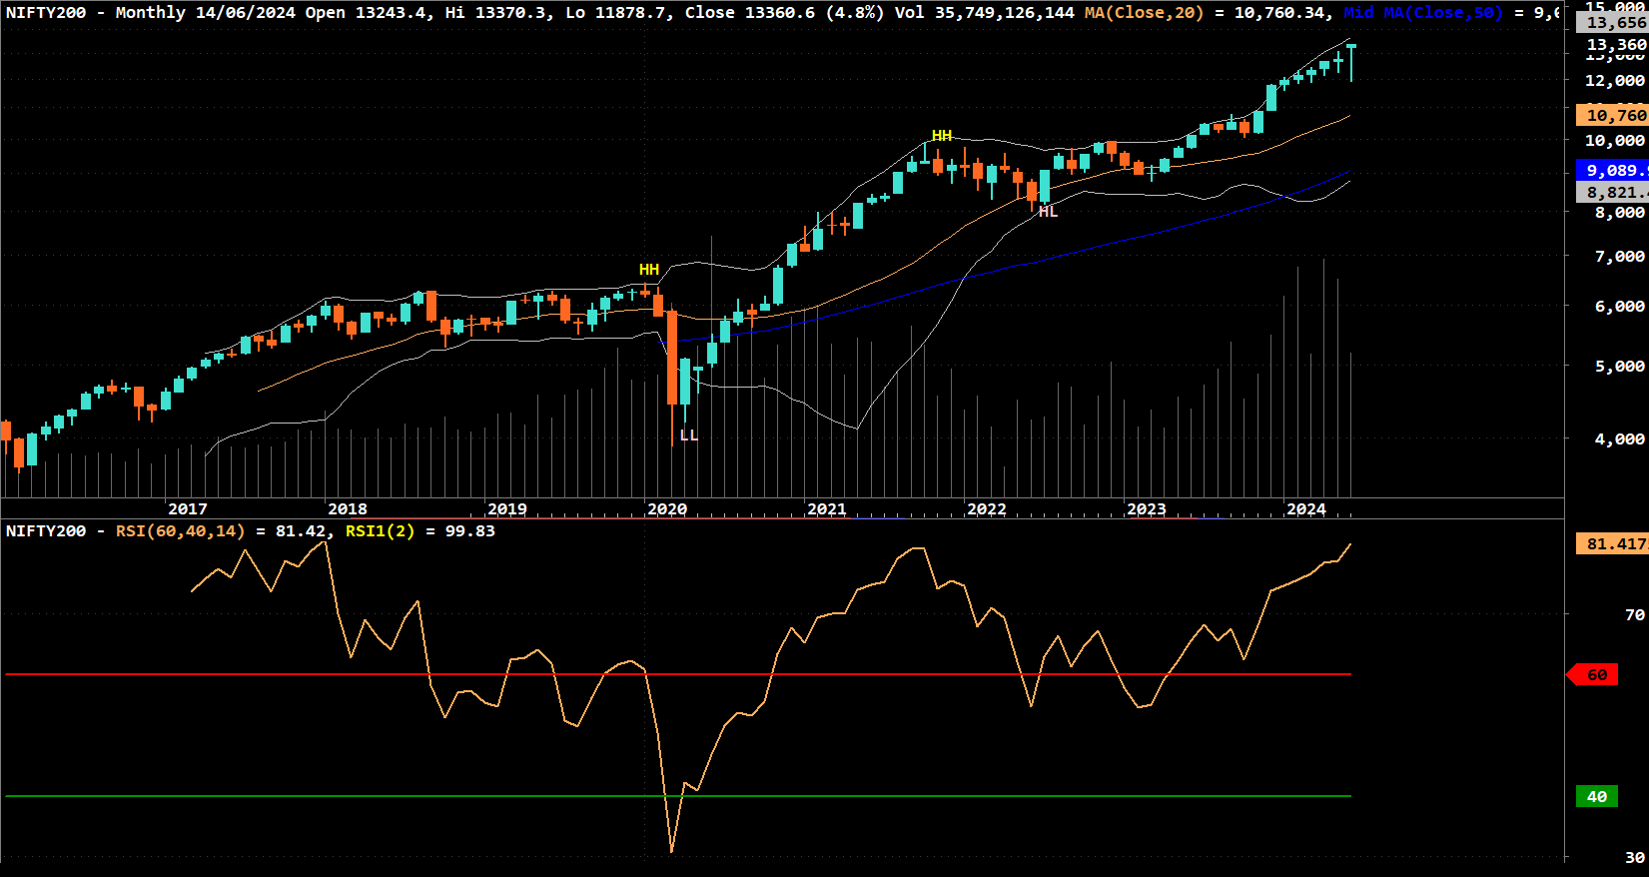Click the 7,000 price axis label
This screenshot has height=877, width=1649.
(1619, 257)
